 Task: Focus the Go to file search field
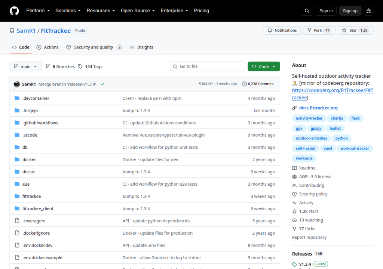click(x=208, y=67)
